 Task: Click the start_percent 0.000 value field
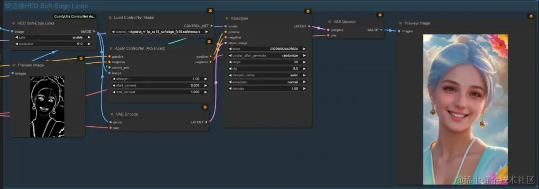pyautogui.click(x=160, y=85)
